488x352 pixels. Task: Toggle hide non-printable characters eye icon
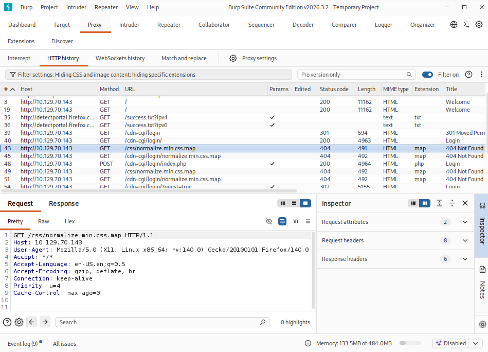pyautogui.click(x=269, y=221)
